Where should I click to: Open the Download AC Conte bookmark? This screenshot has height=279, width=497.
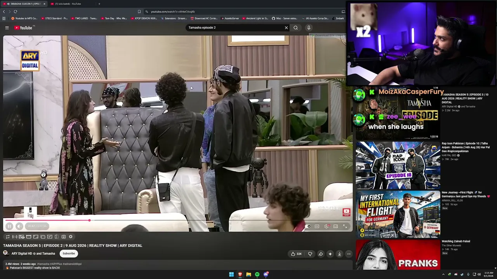pos(204,18)
